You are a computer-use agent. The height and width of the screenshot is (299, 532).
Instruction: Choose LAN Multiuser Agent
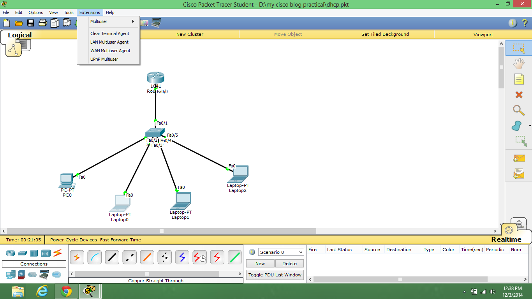click(x=109, y=42)
